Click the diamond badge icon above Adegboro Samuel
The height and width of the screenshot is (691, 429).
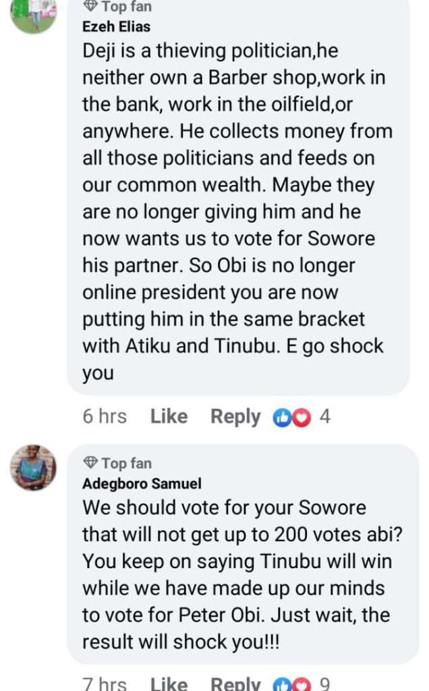90,463
